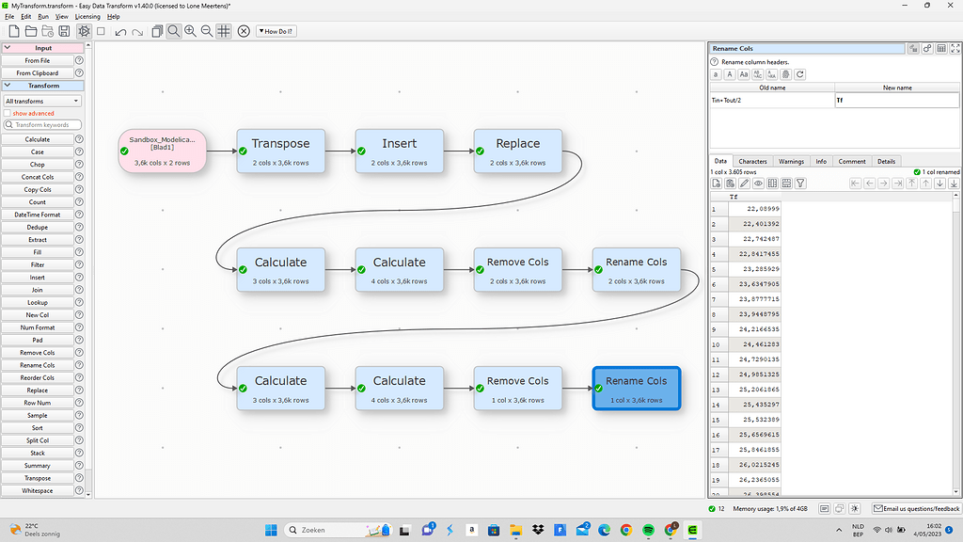Toggle the eye visibility icon in the Data pane
This screenshot has width=963, height=542.
(x=758, y=183)
